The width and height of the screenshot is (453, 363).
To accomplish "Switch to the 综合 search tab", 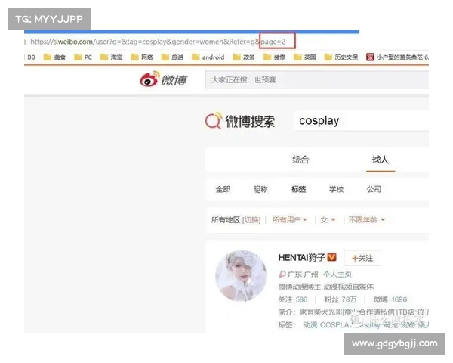I will 300,160.
